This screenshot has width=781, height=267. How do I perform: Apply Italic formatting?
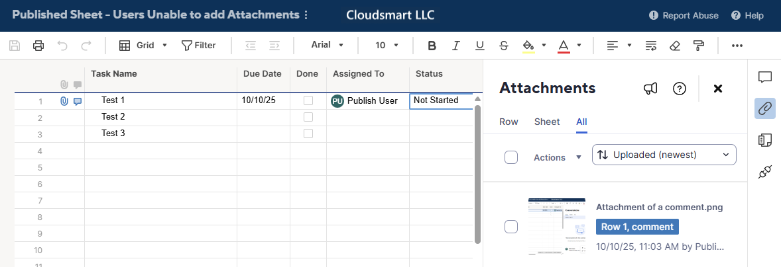455,46
